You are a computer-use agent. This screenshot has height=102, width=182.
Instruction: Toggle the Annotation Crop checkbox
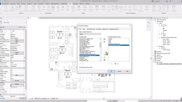[x=11, y=73]
